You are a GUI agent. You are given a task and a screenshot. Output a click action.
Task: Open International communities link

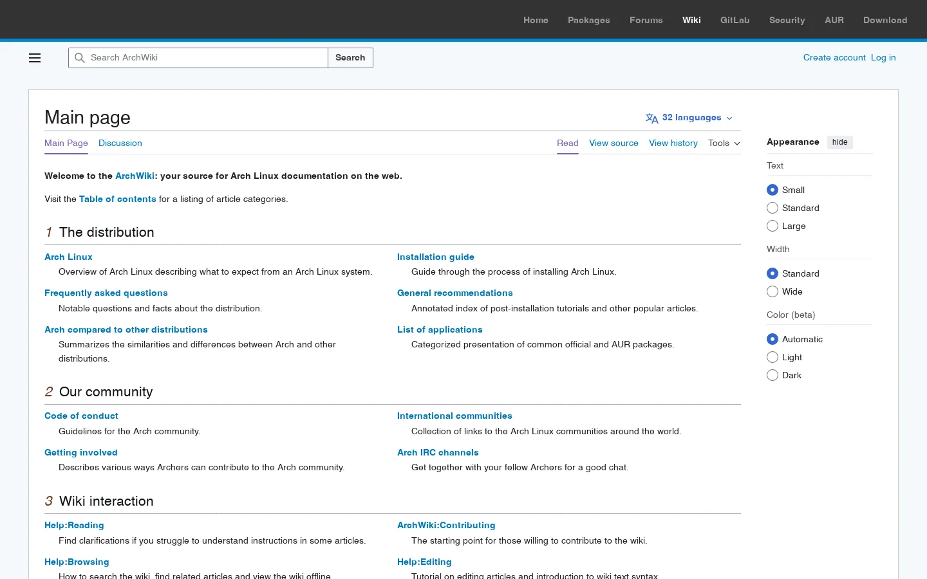pos(454,416)
